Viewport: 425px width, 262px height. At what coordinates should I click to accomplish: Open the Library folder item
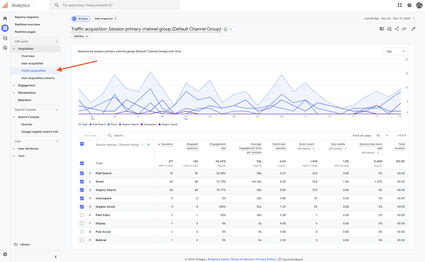pos(22,244)
